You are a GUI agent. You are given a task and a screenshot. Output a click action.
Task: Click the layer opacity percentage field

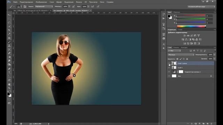click(210, 55)
